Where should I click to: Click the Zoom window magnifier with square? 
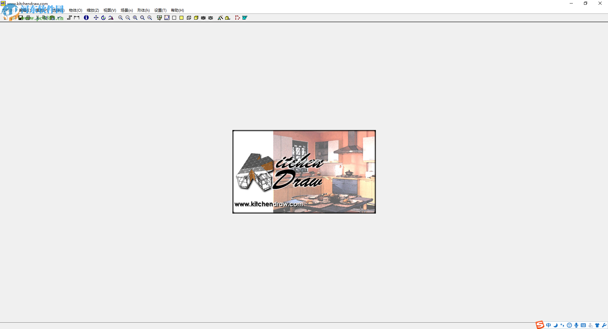[135, 18]
